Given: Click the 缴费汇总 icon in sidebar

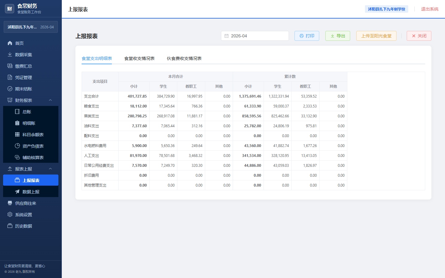Looking at the screenshot, I should [x=10, y=66].
